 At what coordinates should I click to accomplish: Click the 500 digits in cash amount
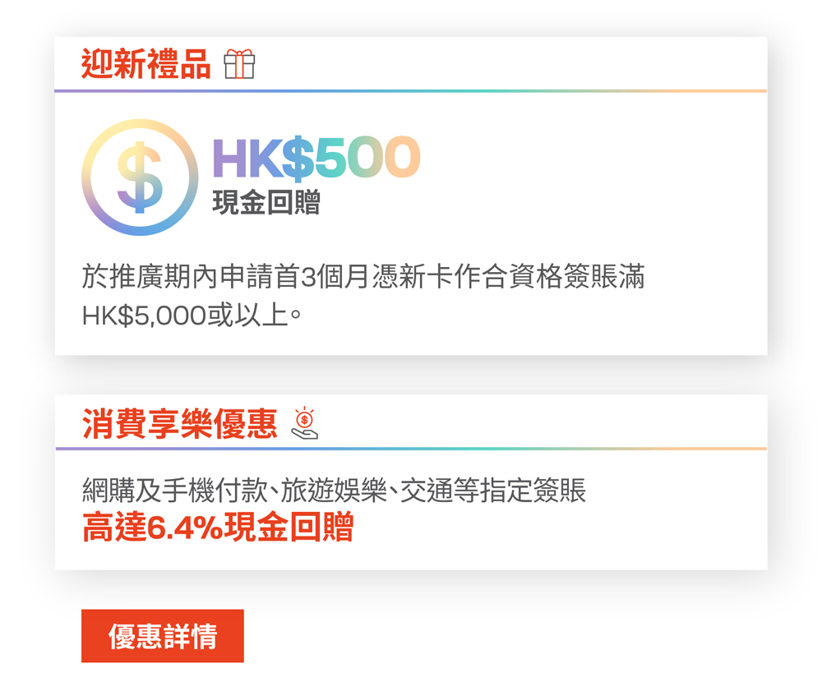point(367,158)
